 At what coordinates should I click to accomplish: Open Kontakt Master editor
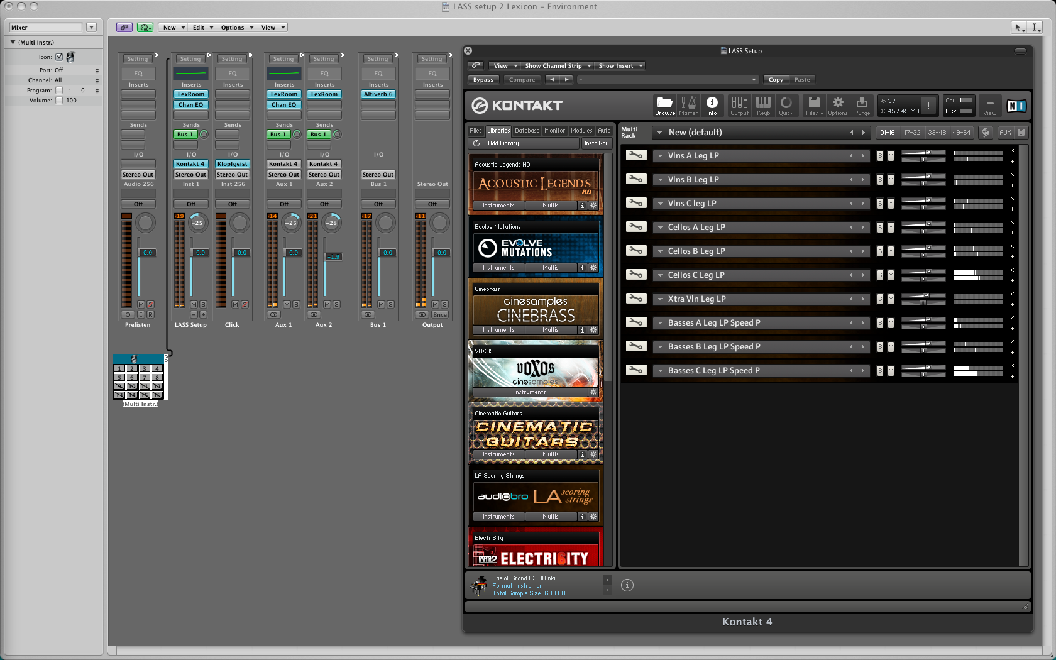click(688, 105)
